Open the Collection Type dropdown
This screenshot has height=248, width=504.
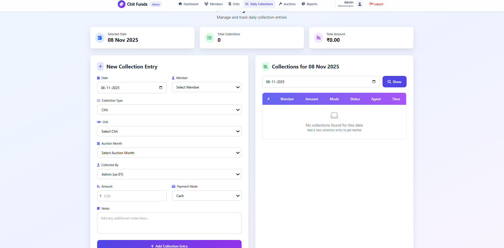(x=169, y=110)
